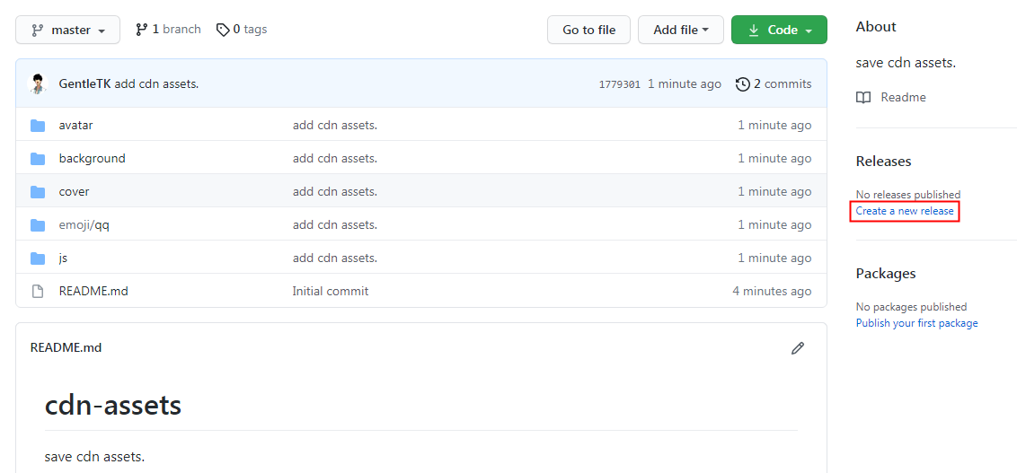Click the README.md file icon
The height and width of the screenshot is (473, 1017).
(38, 291)
